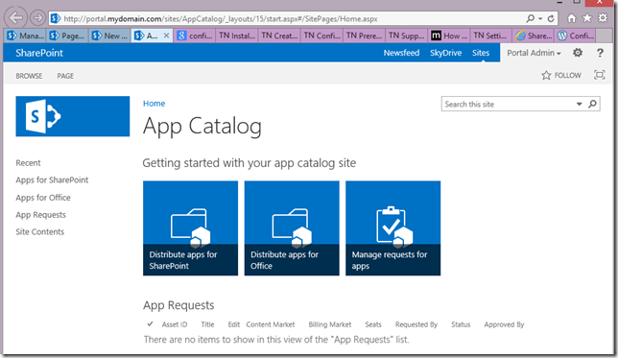
Task: Click the SharePoint site logo
Action: (x=73, y=116)
